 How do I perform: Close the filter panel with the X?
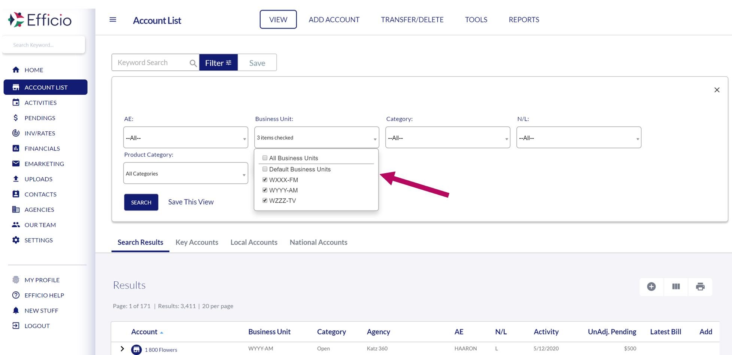[x=717, y=90]
